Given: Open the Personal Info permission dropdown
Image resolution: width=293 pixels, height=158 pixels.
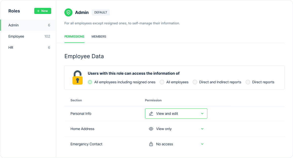Looking at the screenshot, I should pos(202,114).
